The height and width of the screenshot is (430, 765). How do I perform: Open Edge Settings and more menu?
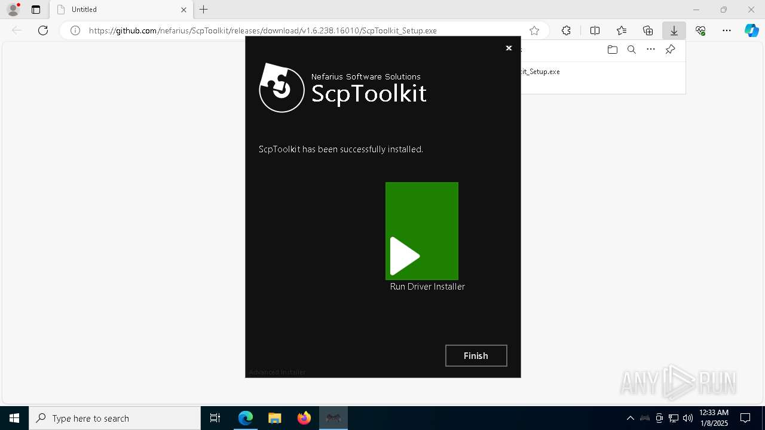point(727,30)
